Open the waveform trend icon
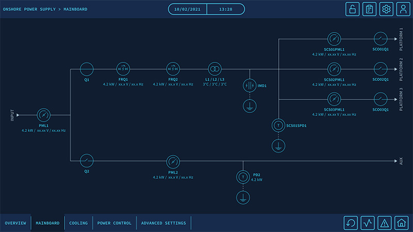The height and width of the screenshot is (232, 413). click(368, 223)
